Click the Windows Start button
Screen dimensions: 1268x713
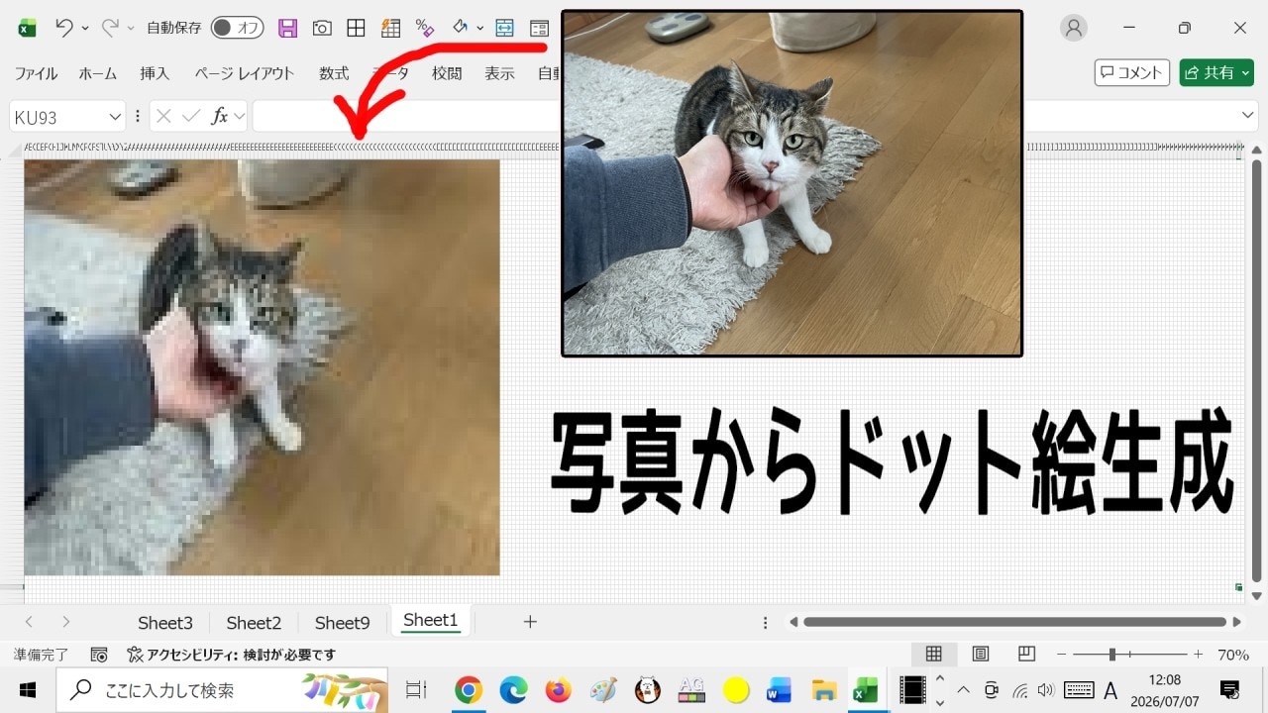[27, 690]
